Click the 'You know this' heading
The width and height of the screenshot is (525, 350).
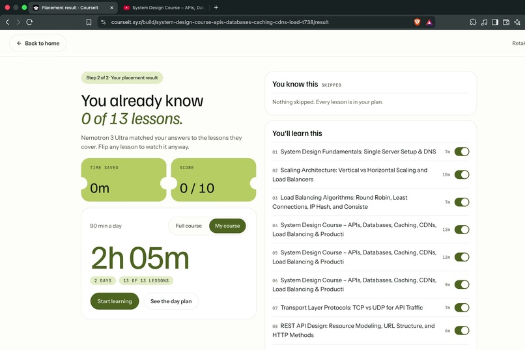(295, 84)
